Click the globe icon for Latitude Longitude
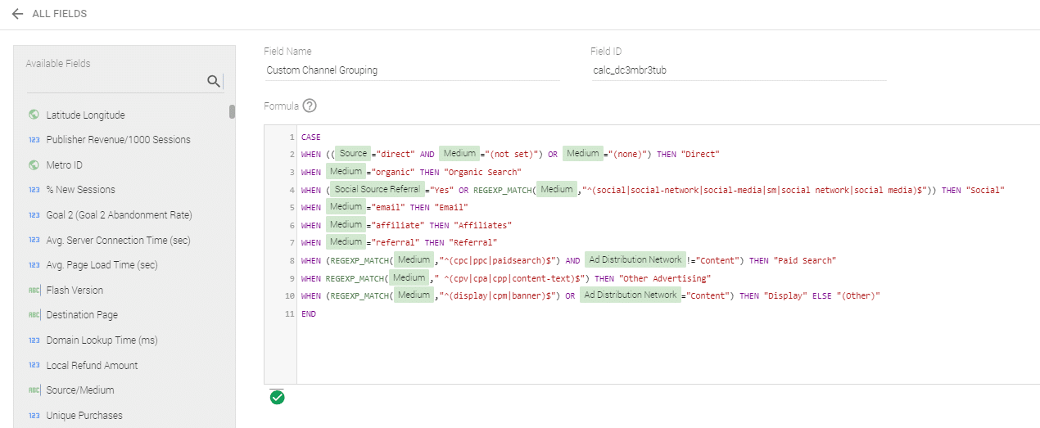Screen dimensions: 1040x428 34,115
